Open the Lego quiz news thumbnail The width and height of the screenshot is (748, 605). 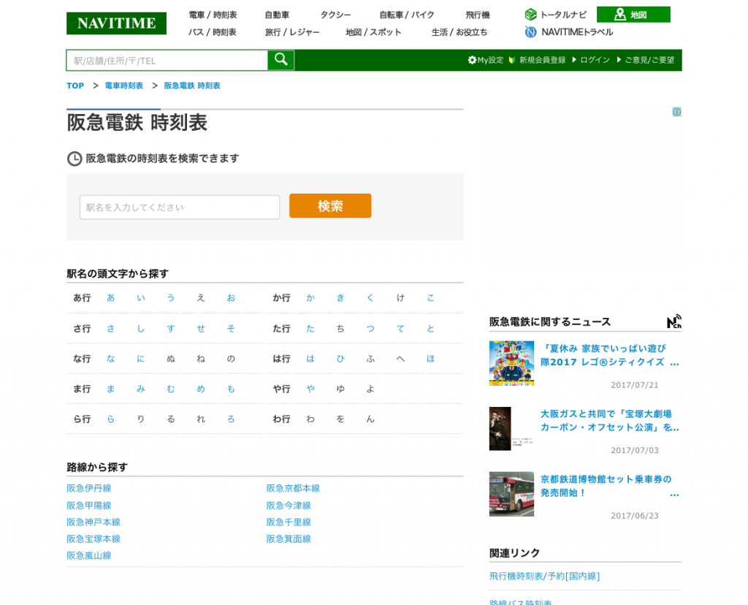pyautogui.click(x=511, y=363)
